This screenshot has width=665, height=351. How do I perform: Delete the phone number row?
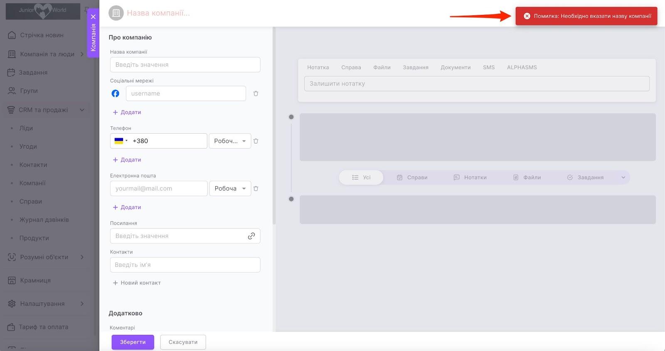pyautogui.click(x=256, y=141)
